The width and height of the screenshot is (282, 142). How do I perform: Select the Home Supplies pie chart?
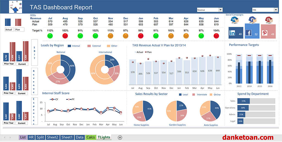143,111
